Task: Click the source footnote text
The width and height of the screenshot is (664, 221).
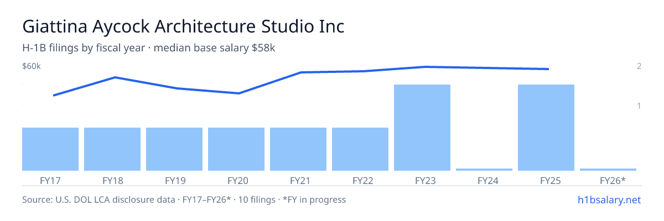Action: coord(184,199)
